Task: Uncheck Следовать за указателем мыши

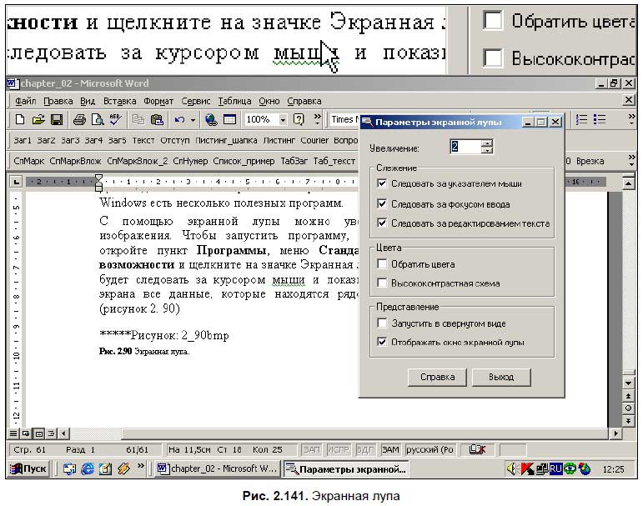Action: coord(382,183)
